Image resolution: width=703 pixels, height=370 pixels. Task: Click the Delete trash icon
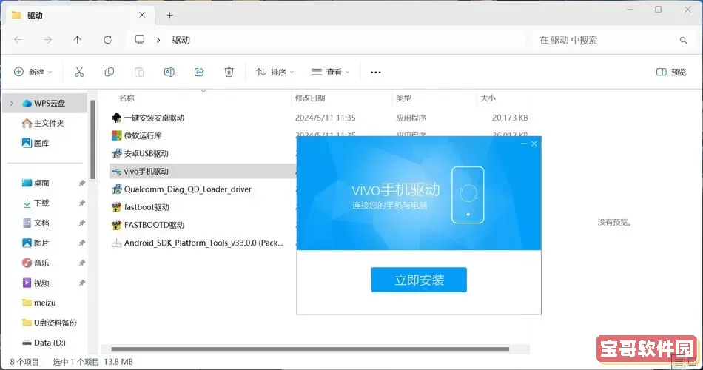click(x=229, y=72)
